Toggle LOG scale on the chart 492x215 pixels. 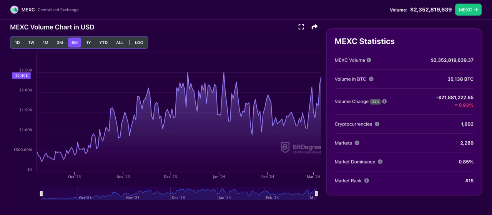tap(139, 43)
